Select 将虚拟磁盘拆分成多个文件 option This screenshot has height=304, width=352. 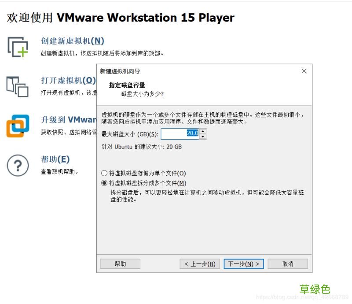(144, 183)
